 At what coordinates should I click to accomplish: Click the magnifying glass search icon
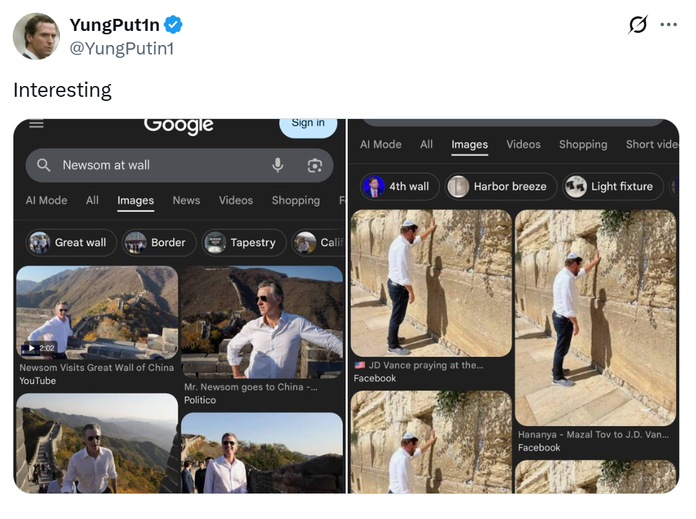(44, 165)
